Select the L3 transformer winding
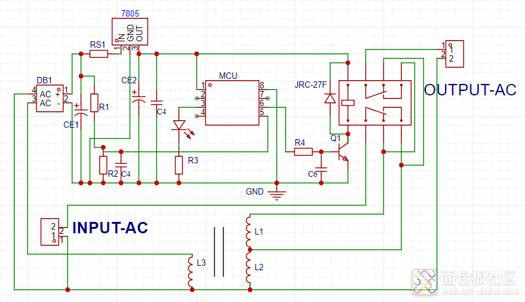Image resolution: width=525 pixels, height=302 pixels. pos(191,272)
